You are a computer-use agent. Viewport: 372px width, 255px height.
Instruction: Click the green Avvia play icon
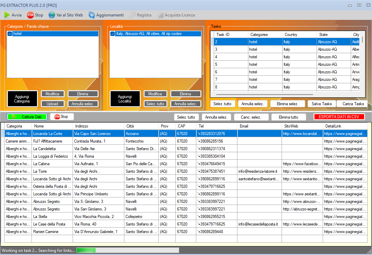pos(7,15)
